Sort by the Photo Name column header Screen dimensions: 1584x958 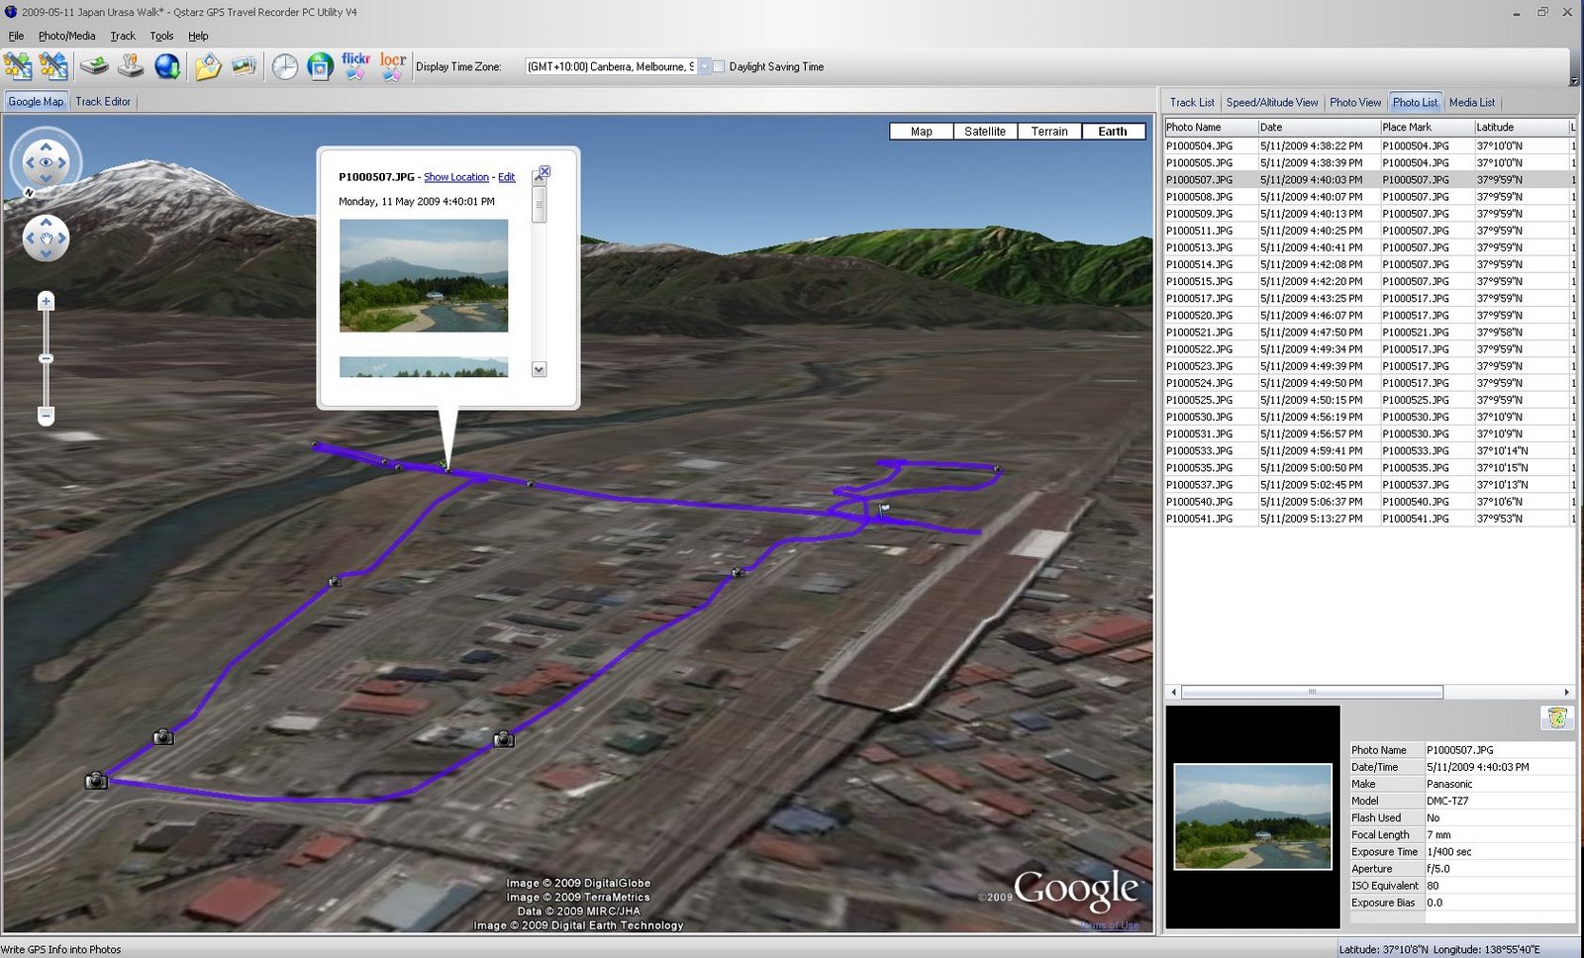(x=1211, y=127)
